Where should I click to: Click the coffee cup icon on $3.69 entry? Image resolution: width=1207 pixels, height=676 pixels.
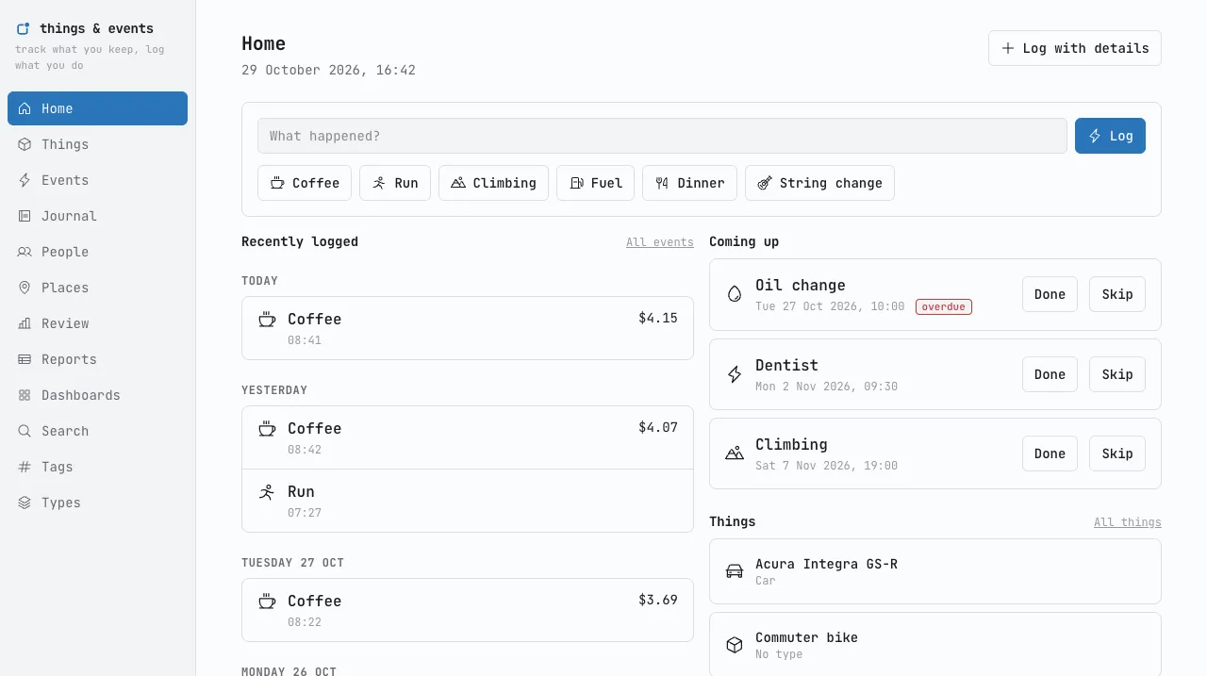point(267,602)
